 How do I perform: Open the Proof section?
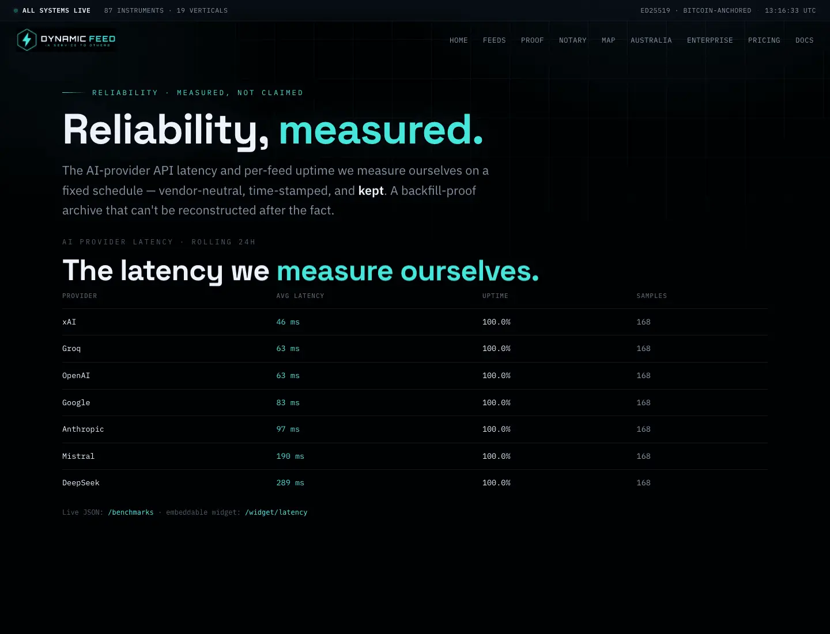coord(533,40)
